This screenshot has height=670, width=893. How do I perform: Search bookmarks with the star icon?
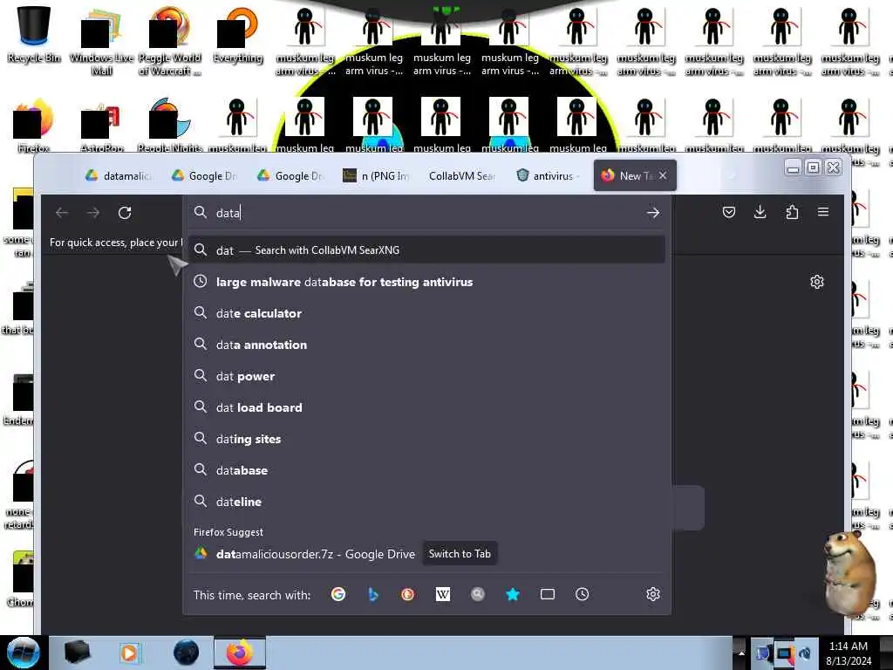[513, 594]
